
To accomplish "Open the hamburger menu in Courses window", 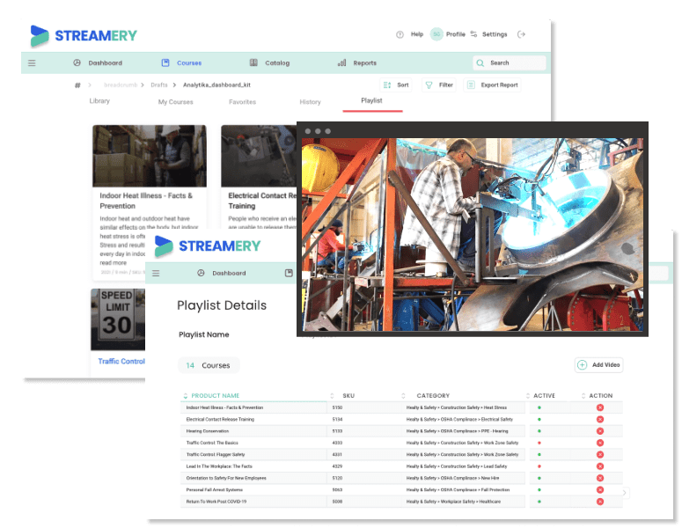I will tap(32, 63).
